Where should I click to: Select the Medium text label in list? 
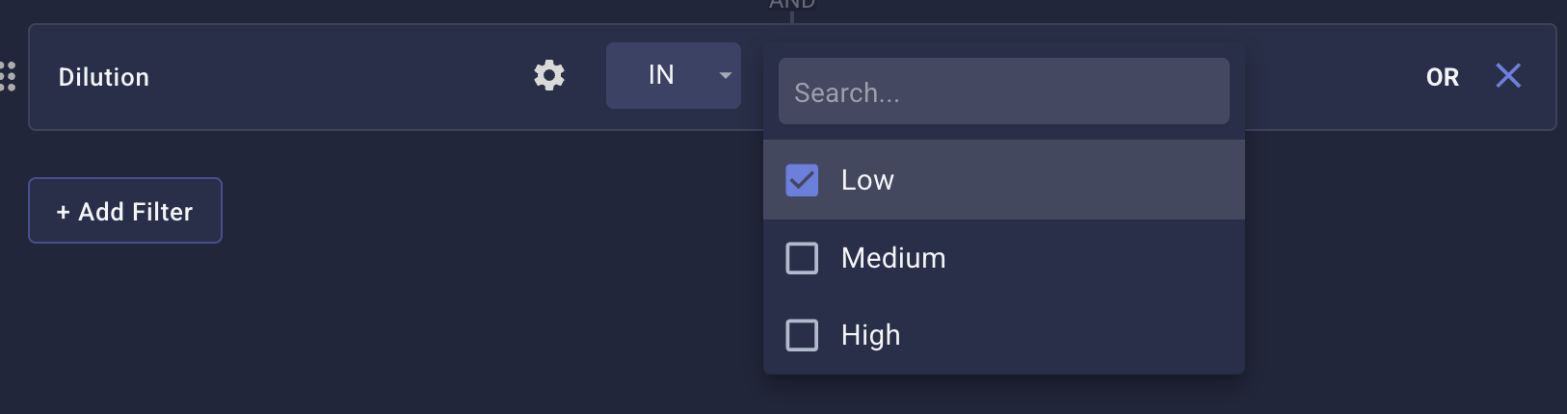(893, 258)
